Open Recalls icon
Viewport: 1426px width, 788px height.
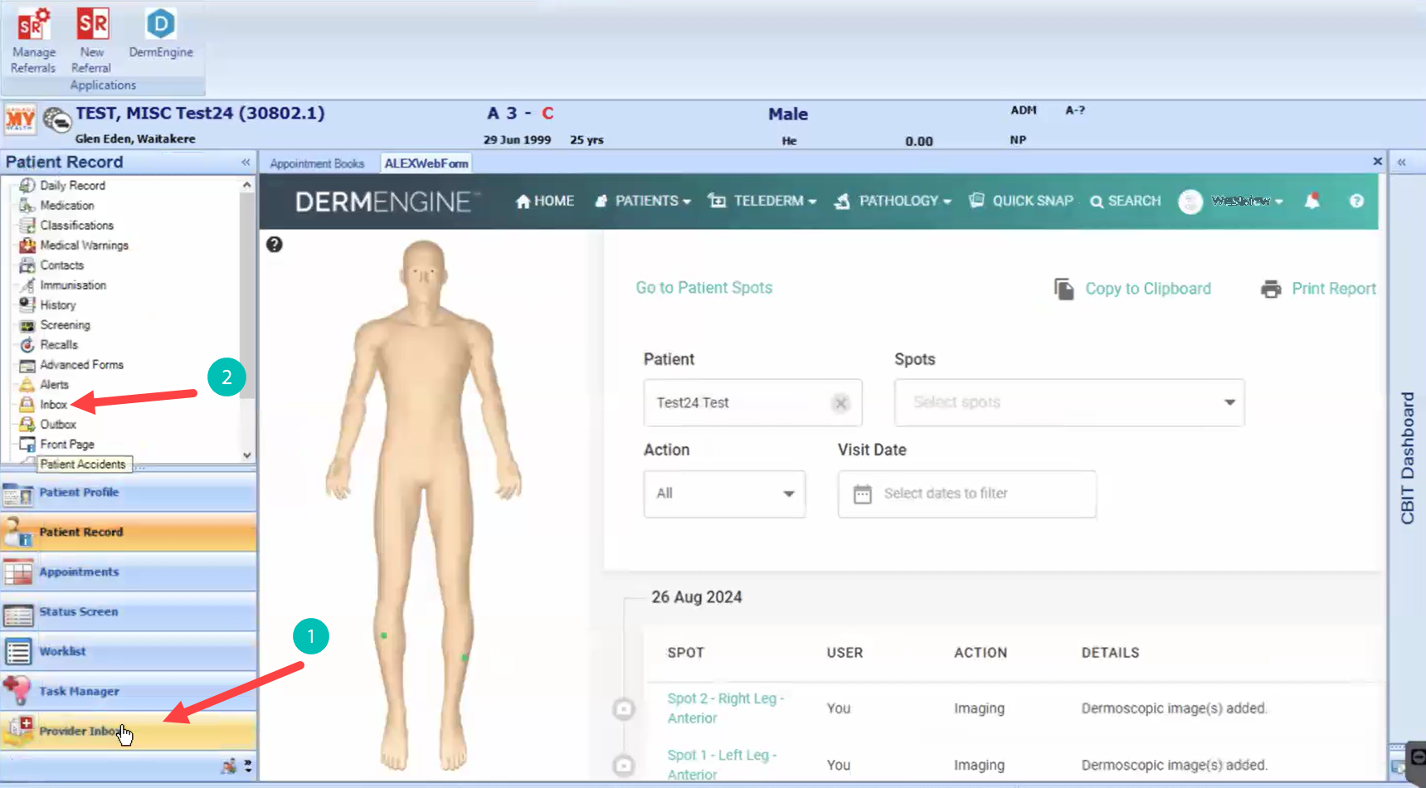point(27,344)
